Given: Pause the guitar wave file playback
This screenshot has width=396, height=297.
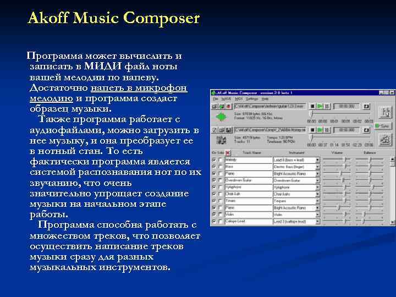Looking at the screenshot, I should click(x=327, y=106).
